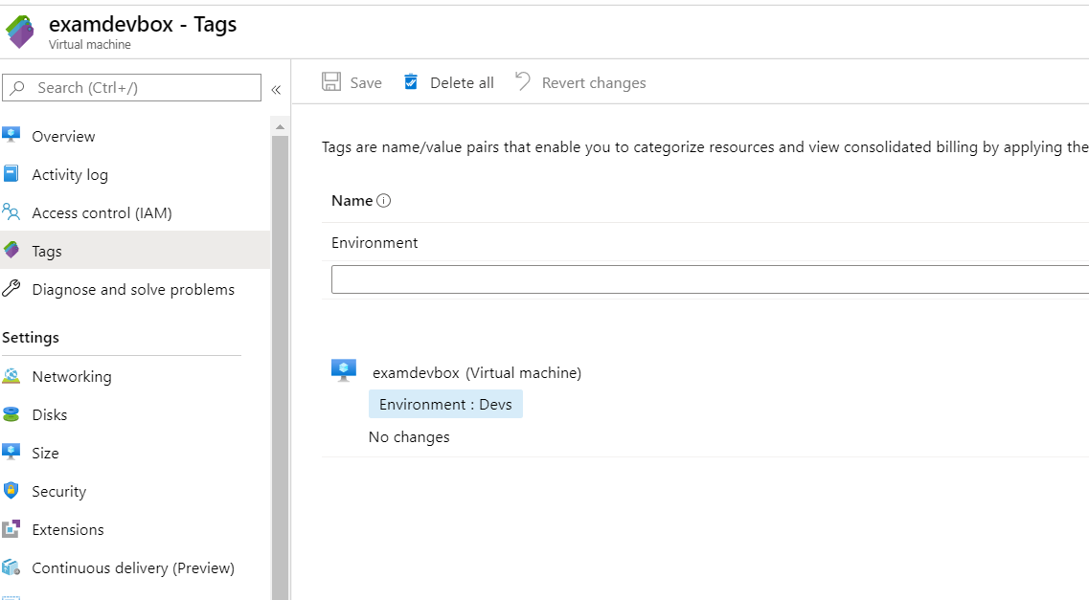The image size is (1089, 600).
Task: Click the info icon beside Name
Action: tap(383, 200)
